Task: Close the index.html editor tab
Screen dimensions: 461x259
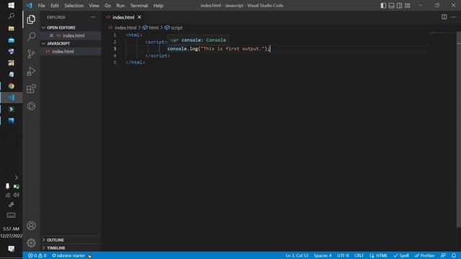Action: (139, 17)
